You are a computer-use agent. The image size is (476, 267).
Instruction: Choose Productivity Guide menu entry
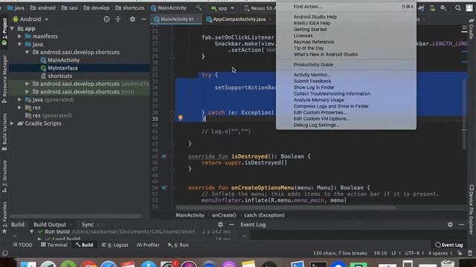[346, 65]
